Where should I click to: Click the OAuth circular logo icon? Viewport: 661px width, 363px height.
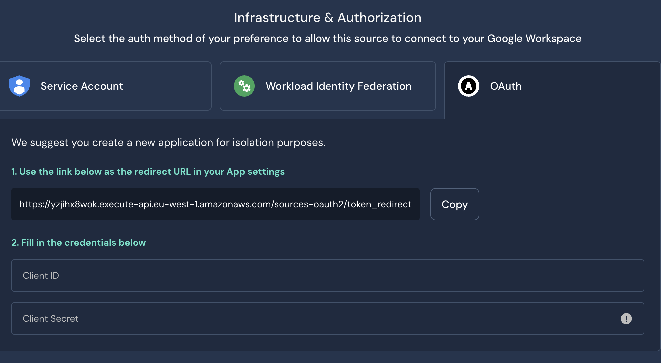468,86
